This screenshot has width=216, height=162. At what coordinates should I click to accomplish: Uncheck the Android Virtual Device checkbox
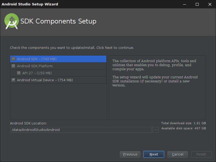point(13,80)
